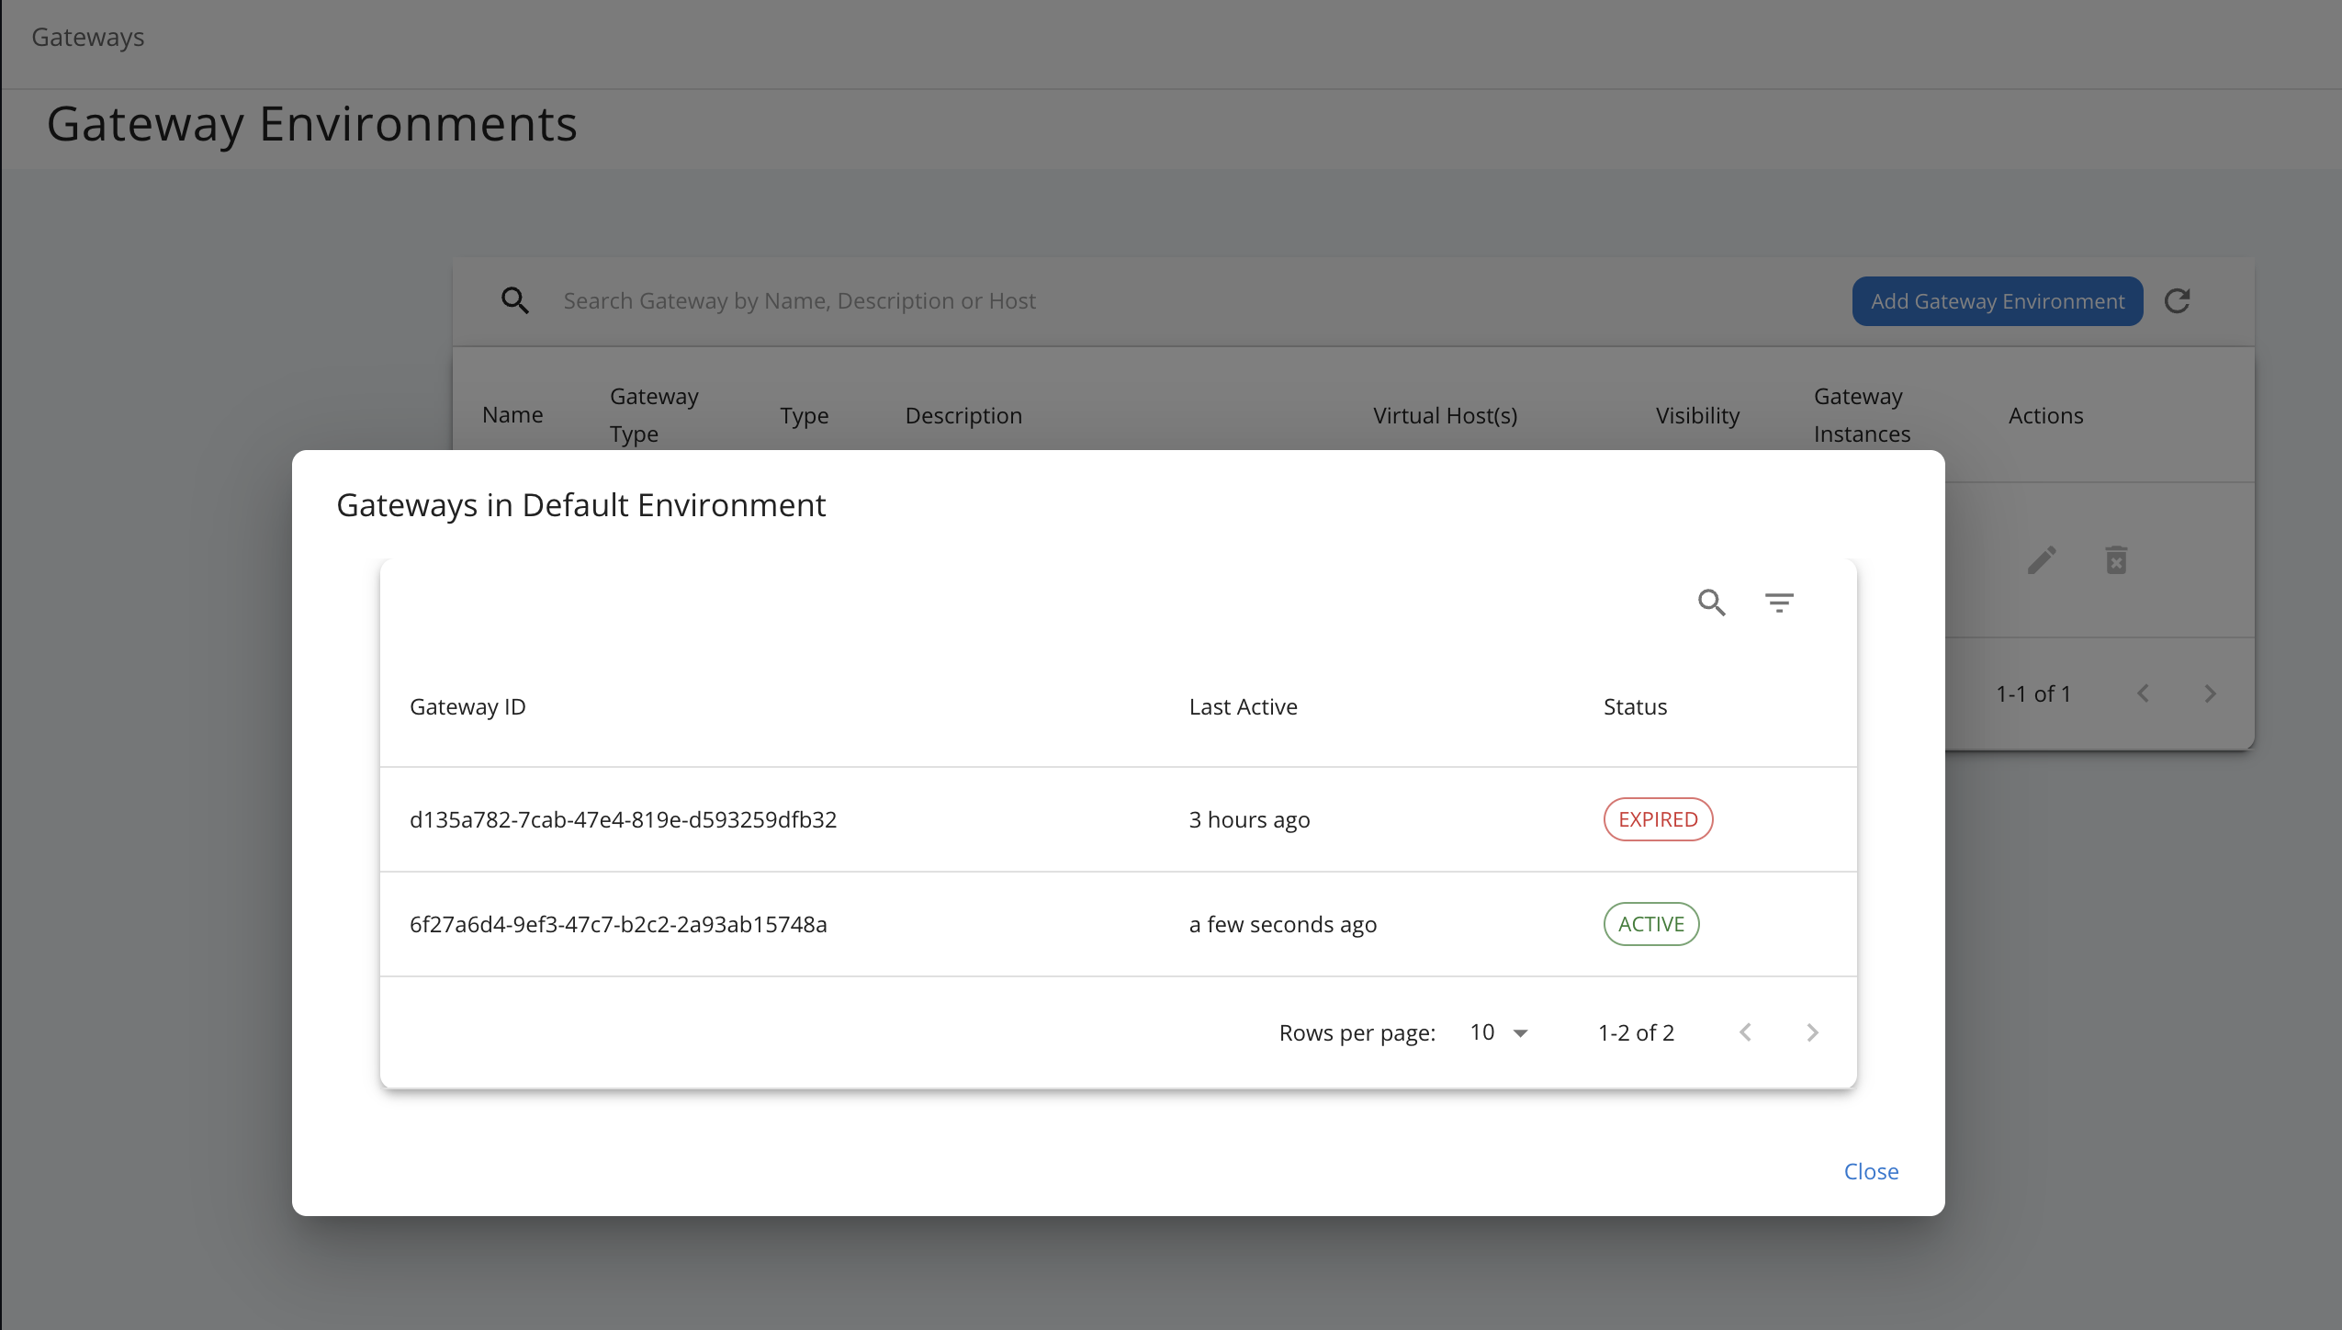
Task: Click the delete trash icon in Actions
Action: [2116, 560]
